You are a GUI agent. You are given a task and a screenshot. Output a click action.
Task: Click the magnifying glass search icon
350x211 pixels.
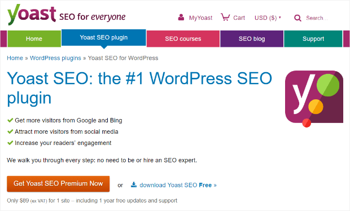(x=297, y=18)
